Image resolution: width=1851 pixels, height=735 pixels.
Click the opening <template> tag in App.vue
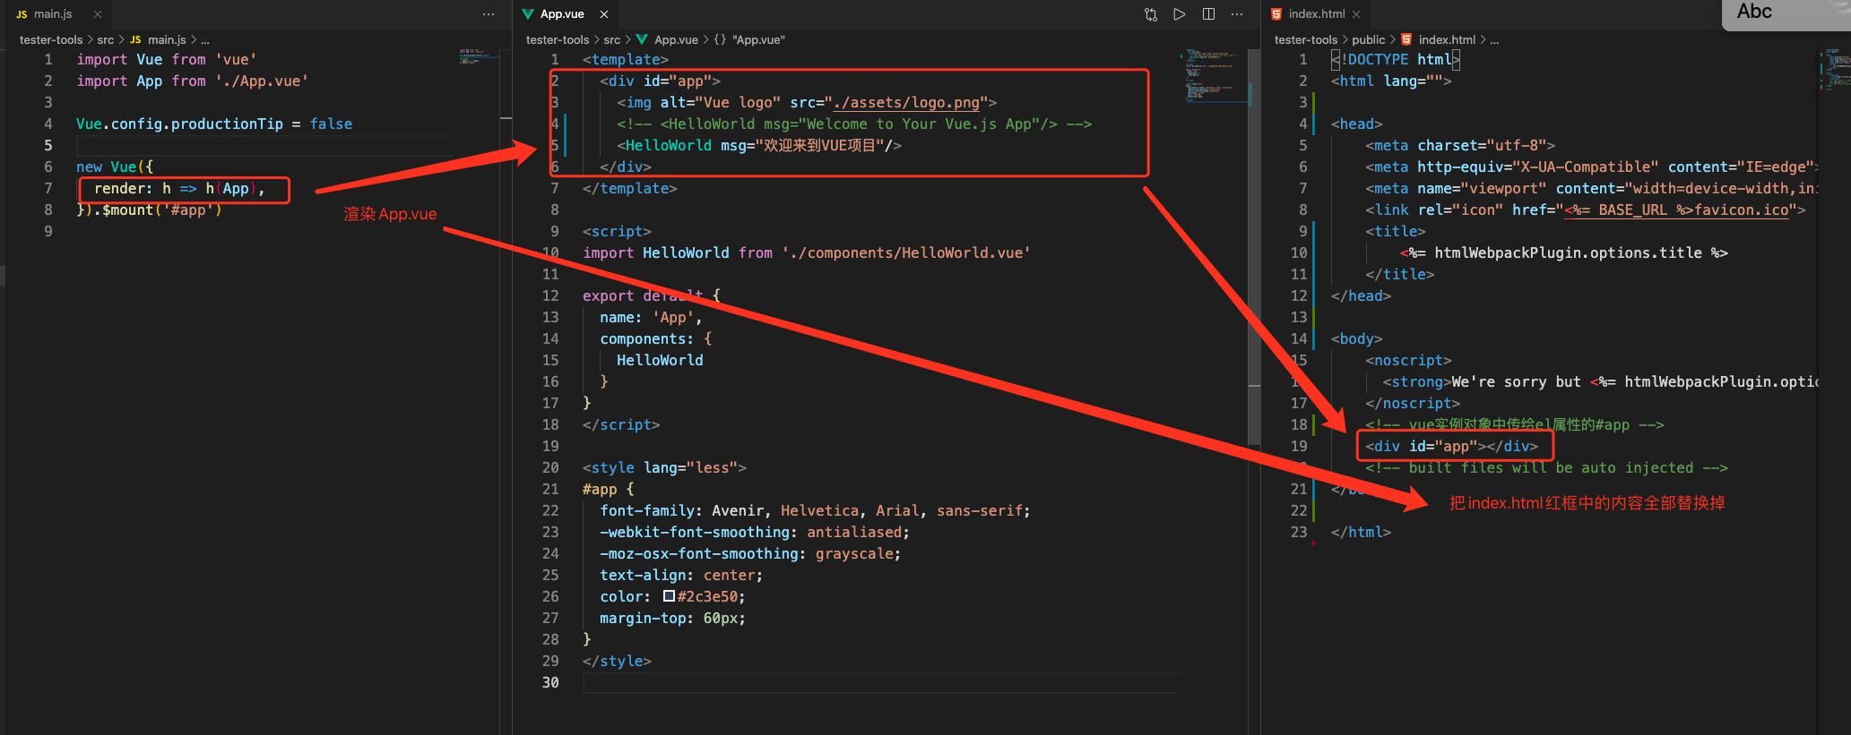626,59
